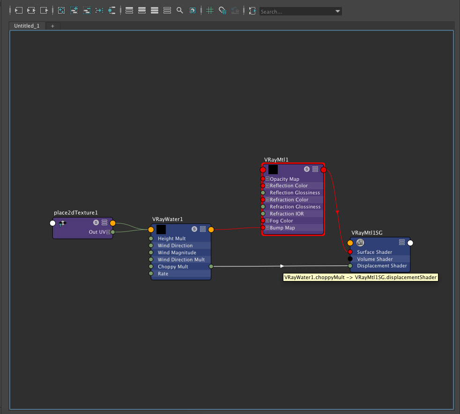Select the Untitled_1 tab

click(x=27, y=26)
